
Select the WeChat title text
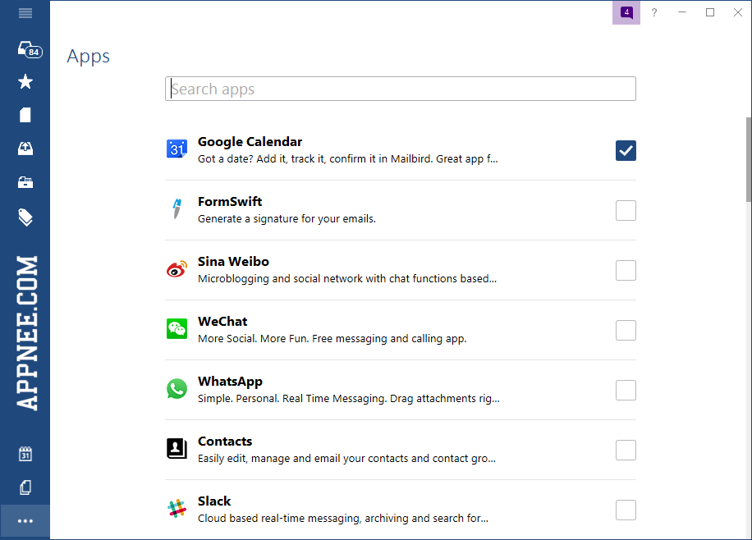click(x=222, y=322)
